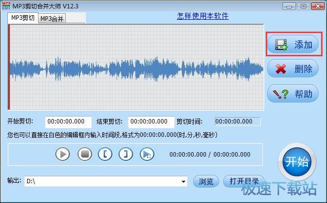Image resolution: width=327 pixels, height=203 pixels.
Task: Open the 怎样使用本软件 link
Action: point(203,16)
